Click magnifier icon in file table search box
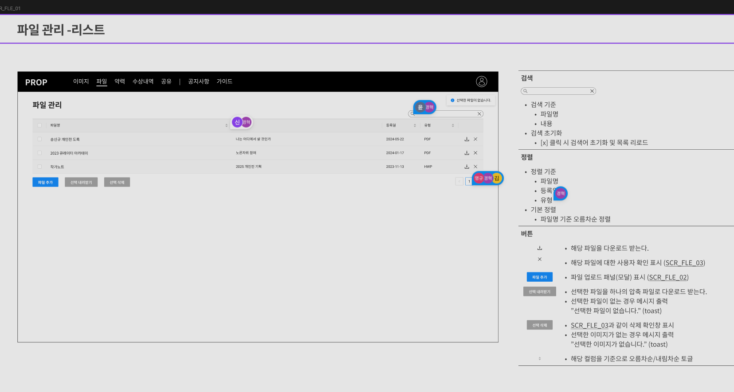734x392 pixels. [412, 114]
